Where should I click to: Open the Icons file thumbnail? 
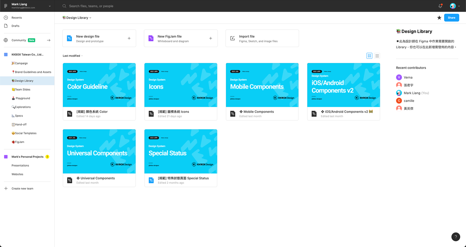pyautogui.click(x=181, y=85)
